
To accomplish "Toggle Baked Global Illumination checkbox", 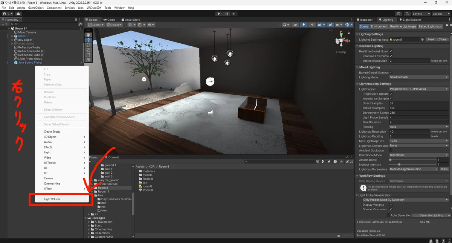I will 391,72.
